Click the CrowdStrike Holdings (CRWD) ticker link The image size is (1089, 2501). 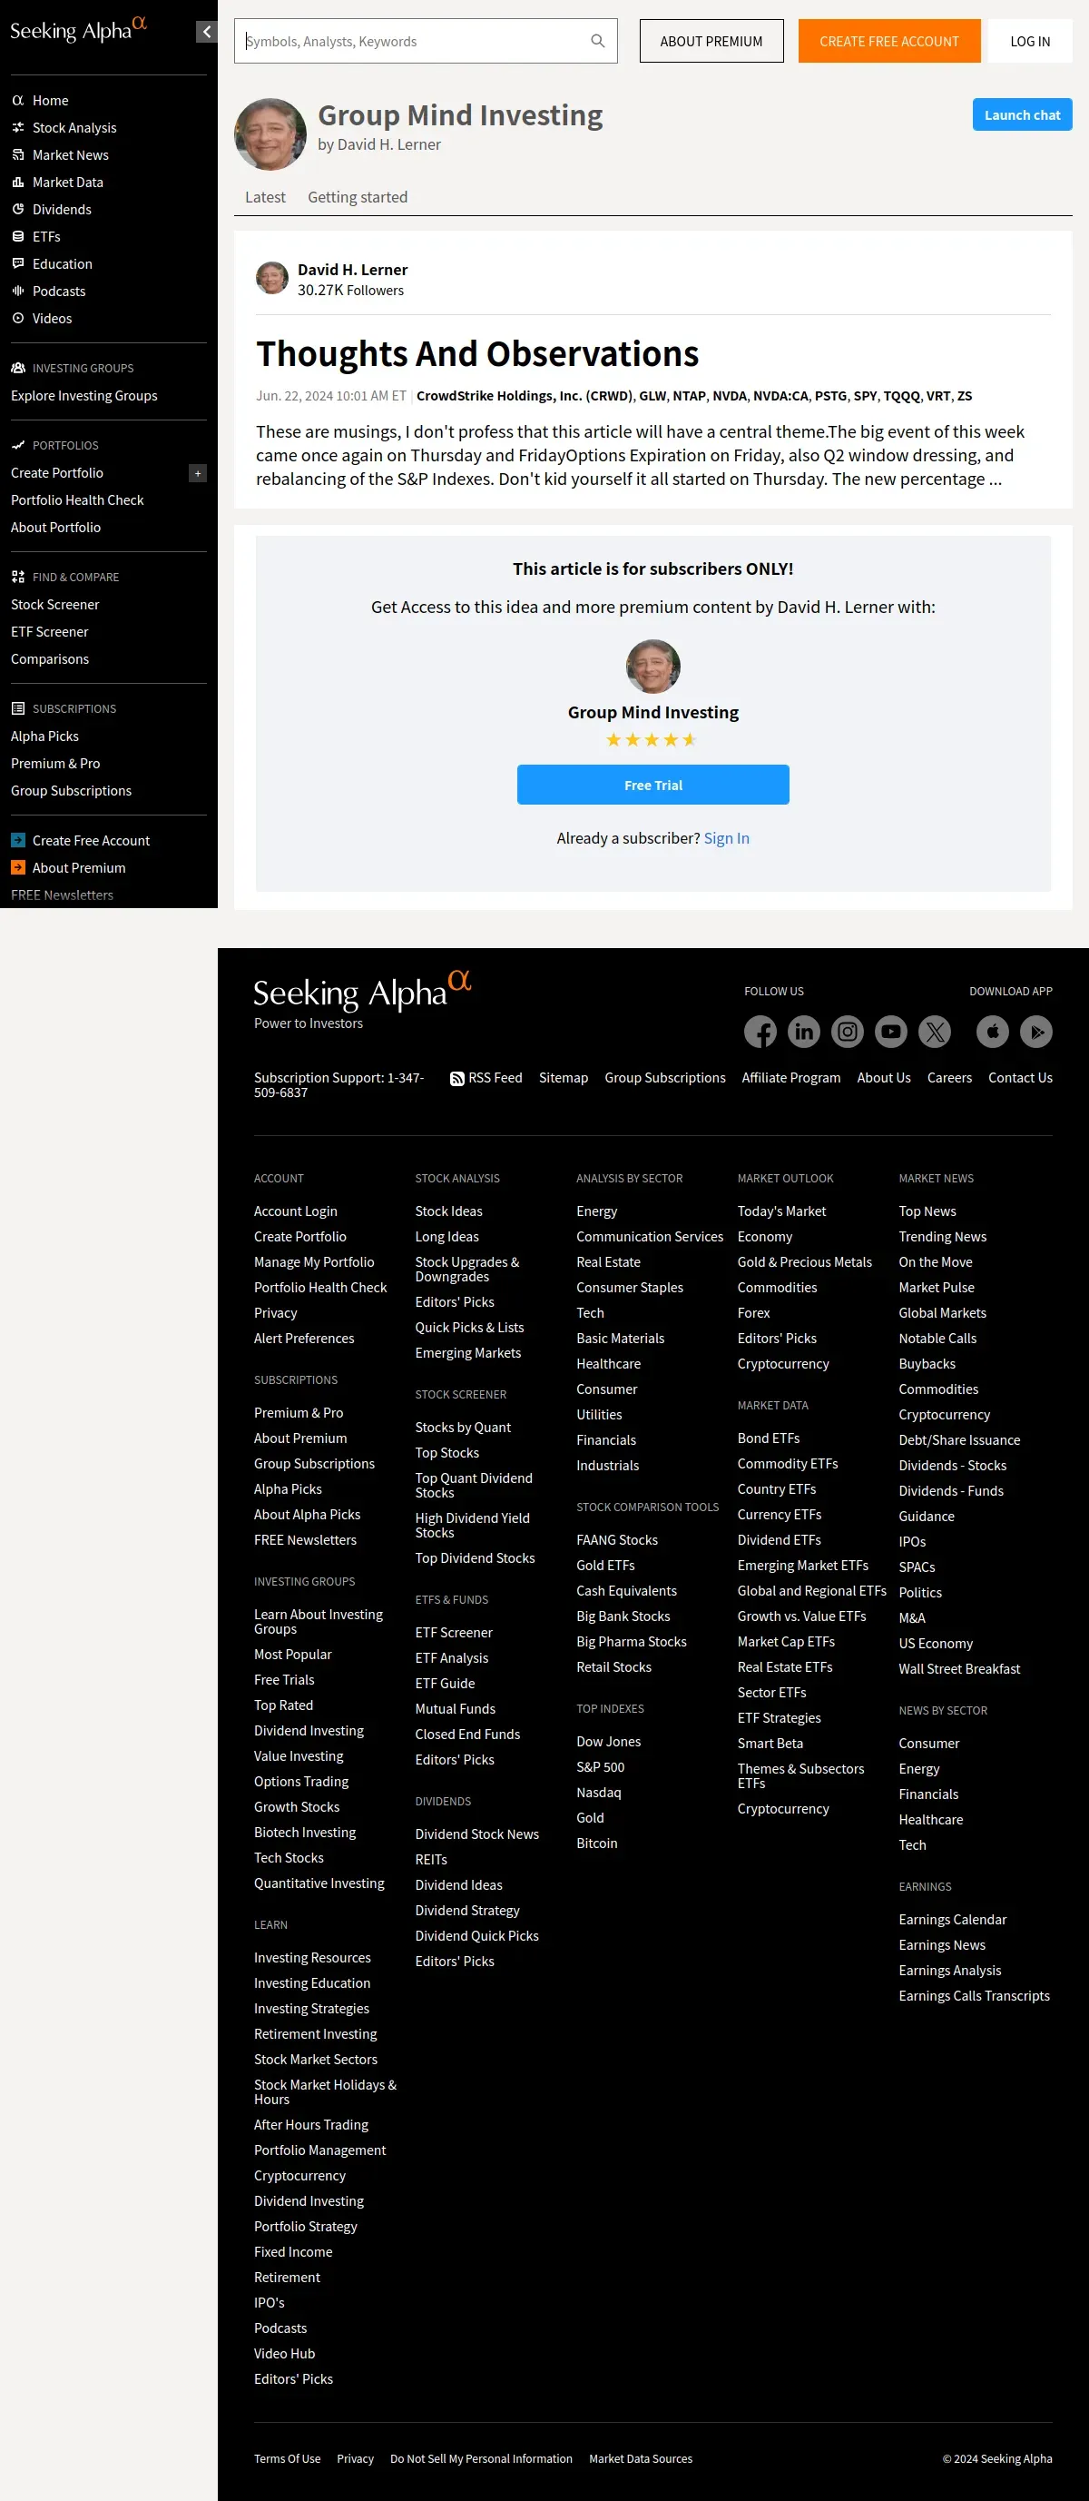(525, 396)
